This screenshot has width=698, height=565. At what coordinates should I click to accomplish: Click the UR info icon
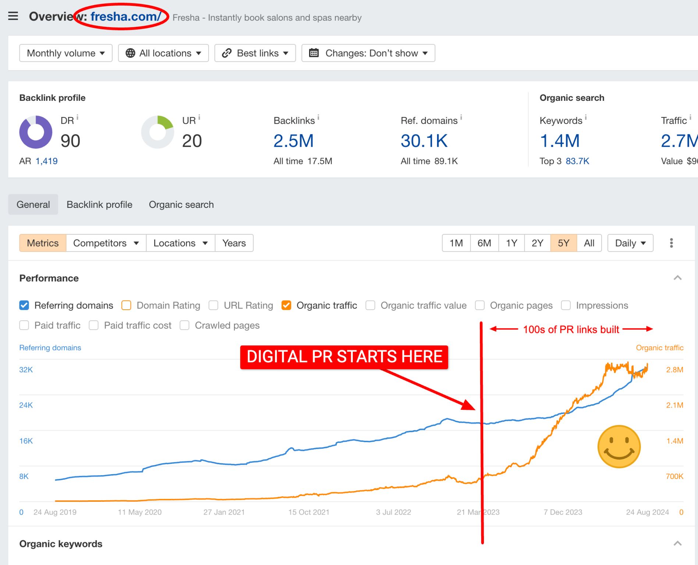199,117
